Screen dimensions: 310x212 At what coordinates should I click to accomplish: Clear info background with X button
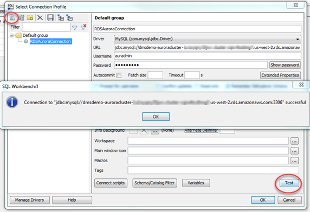coord(144,131)
